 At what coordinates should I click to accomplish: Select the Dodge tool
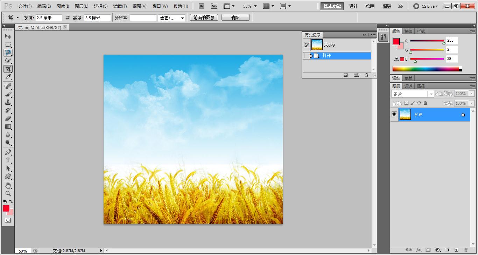8,143
